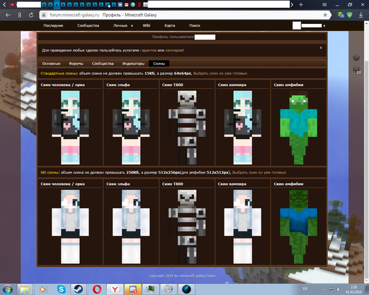Open Карта in the forum menu
369x295 pixels.
(x=170, y=26)
